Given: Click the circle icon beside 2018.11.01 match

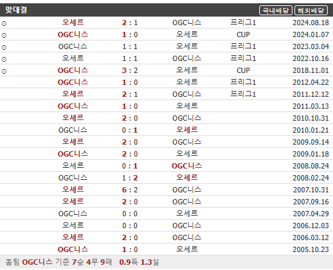Looking at the screenshot, I should tap(4, 71).
